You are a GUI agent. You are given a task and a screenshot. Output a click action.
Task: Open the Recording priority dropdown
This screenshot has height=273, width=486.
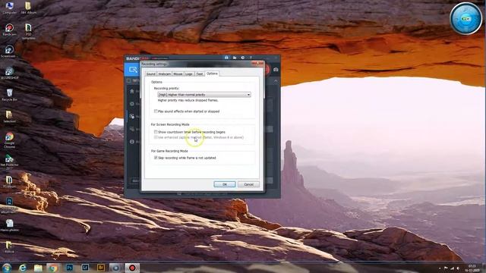point(204,95)
